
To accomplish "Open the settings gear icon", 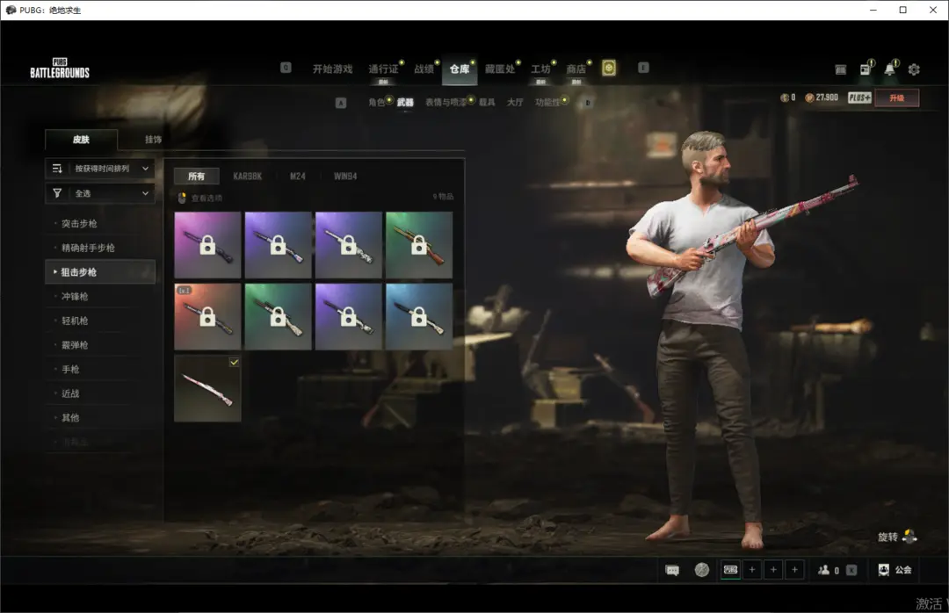I will pyautogui.click(x=914, y=69).
